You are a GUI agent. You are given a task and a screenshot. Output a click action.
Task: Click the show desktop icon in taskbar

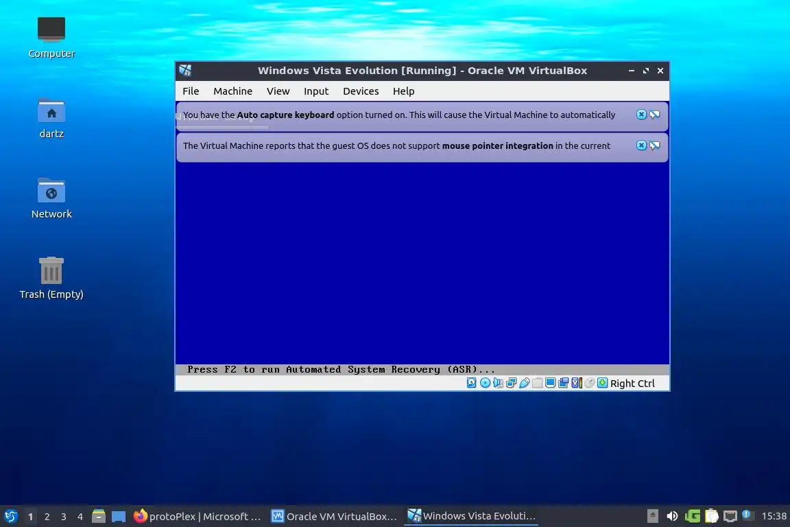[x=119, y=516]
